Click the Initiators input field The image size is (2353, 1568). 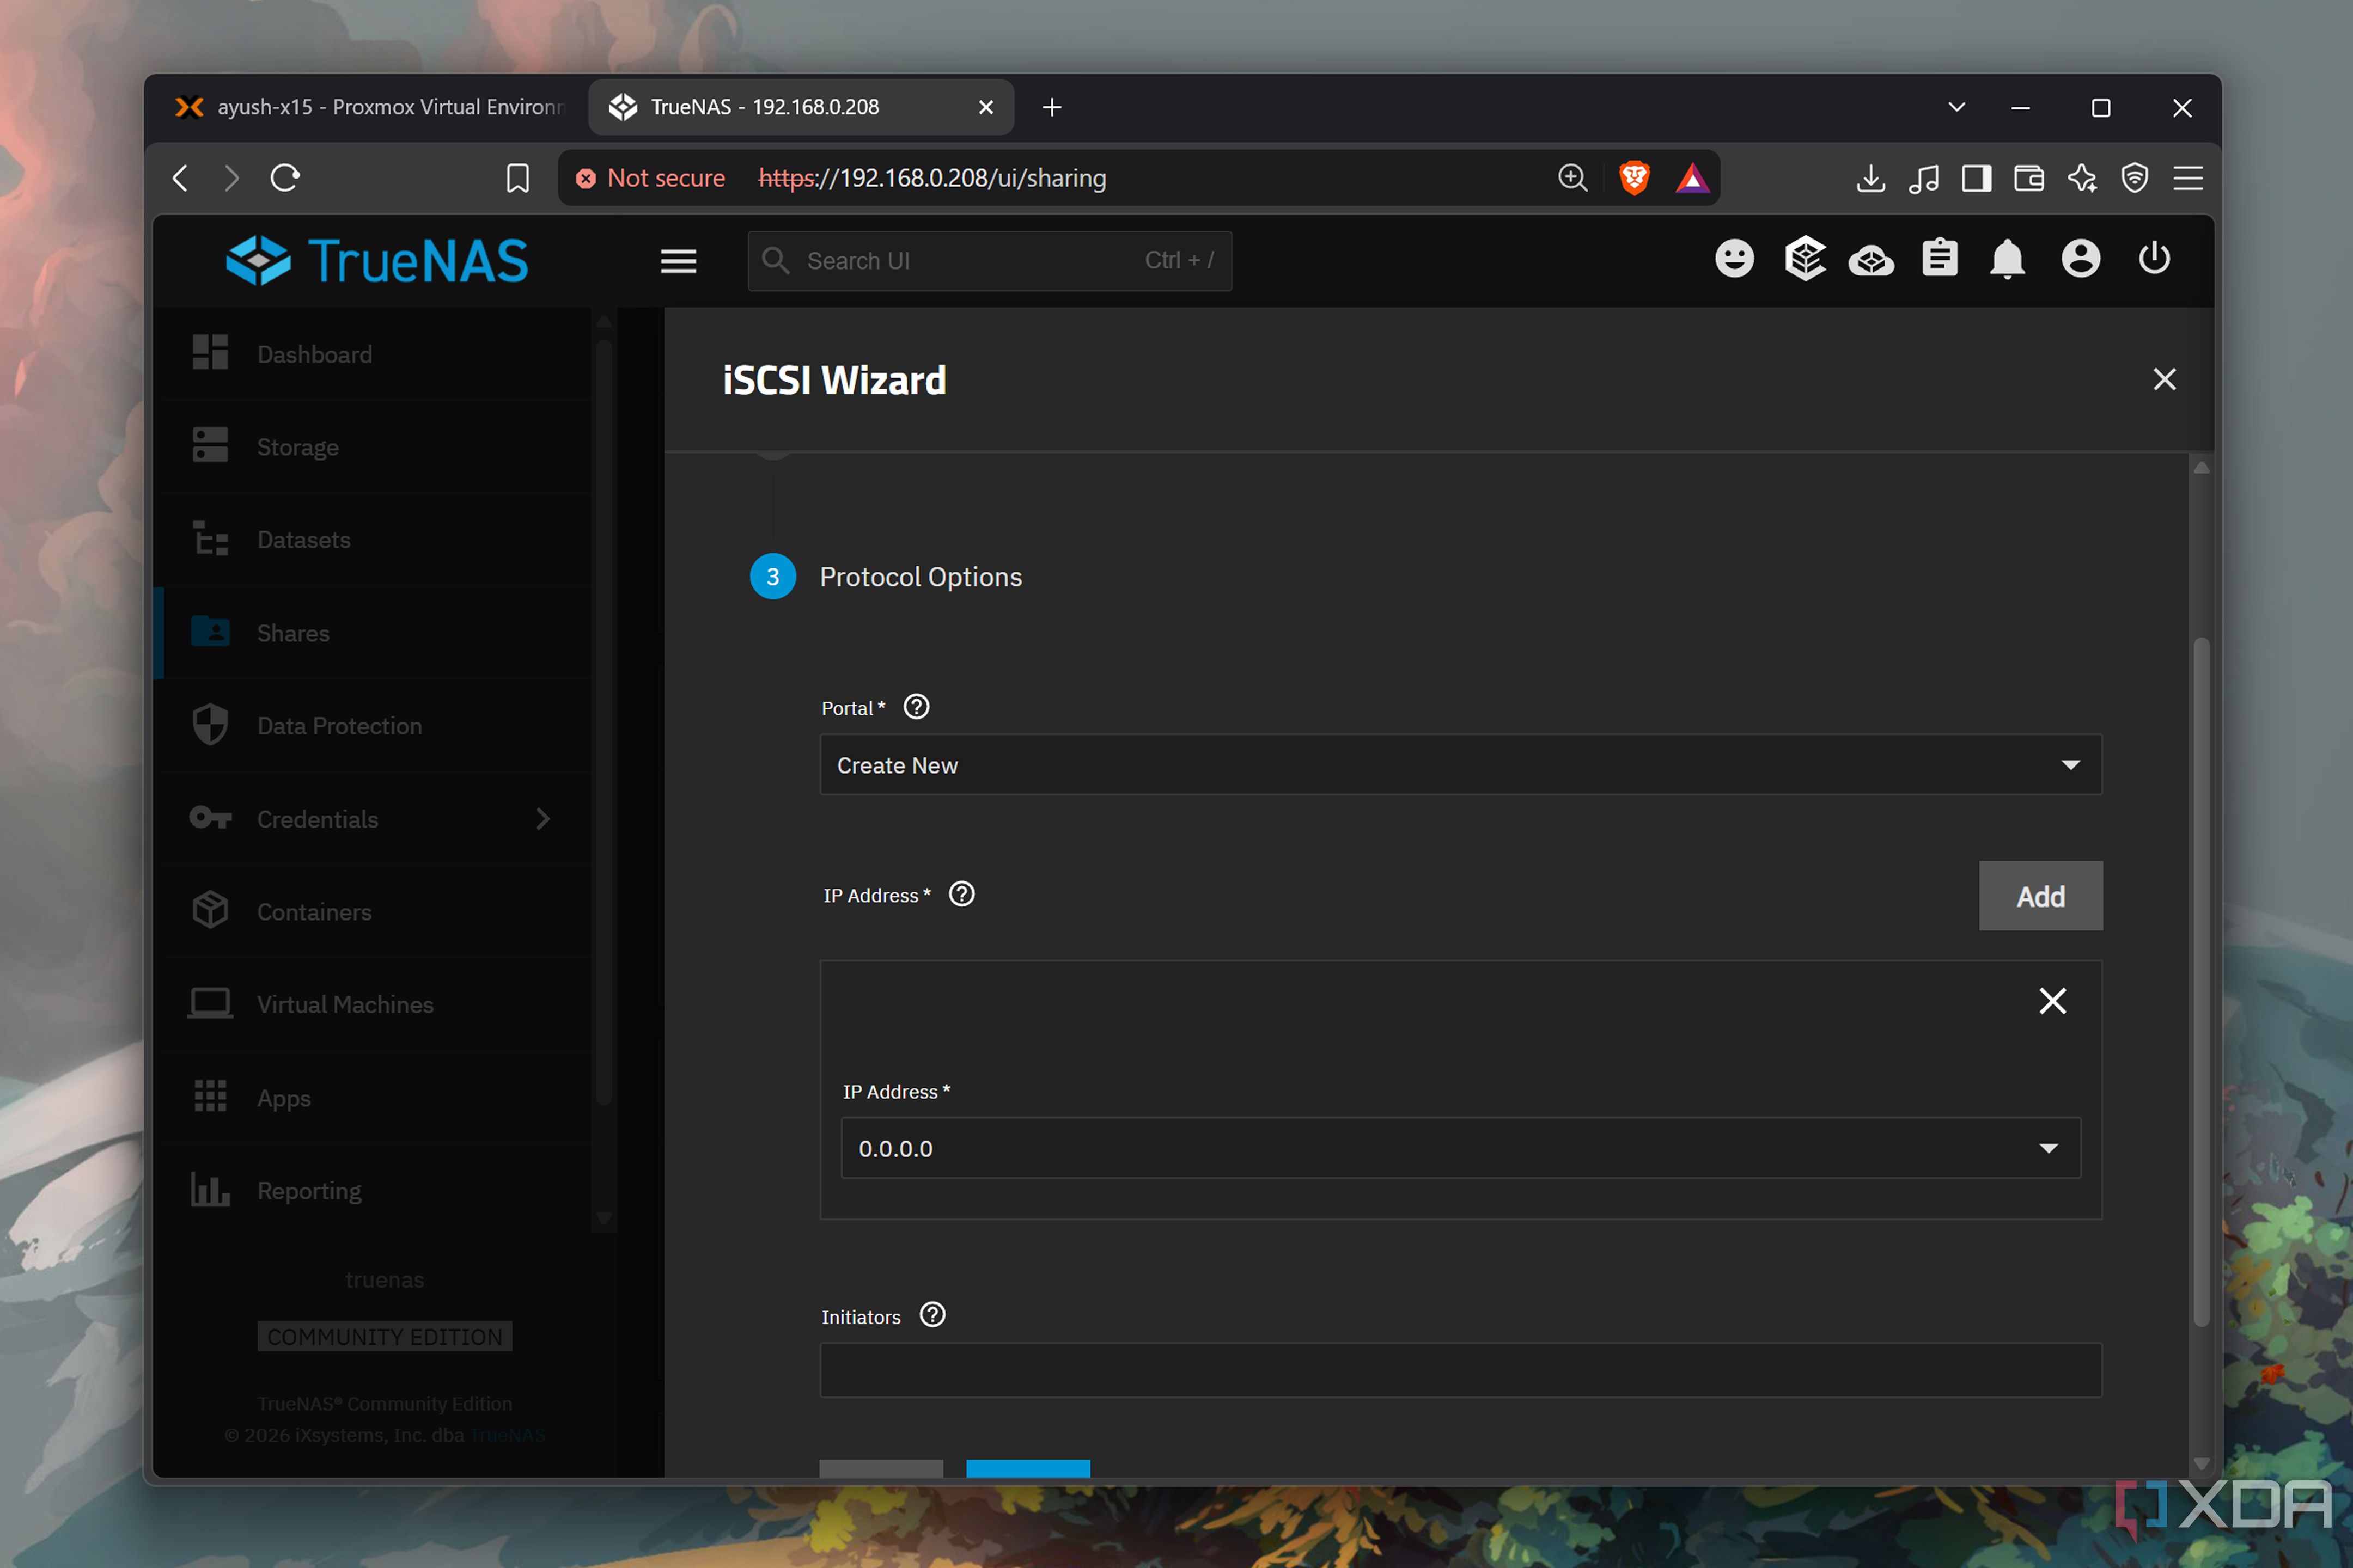1461,1370
